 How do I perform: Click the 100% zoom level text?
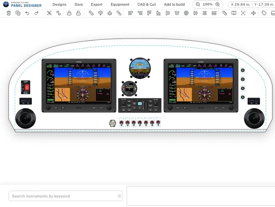coord(207,4)
